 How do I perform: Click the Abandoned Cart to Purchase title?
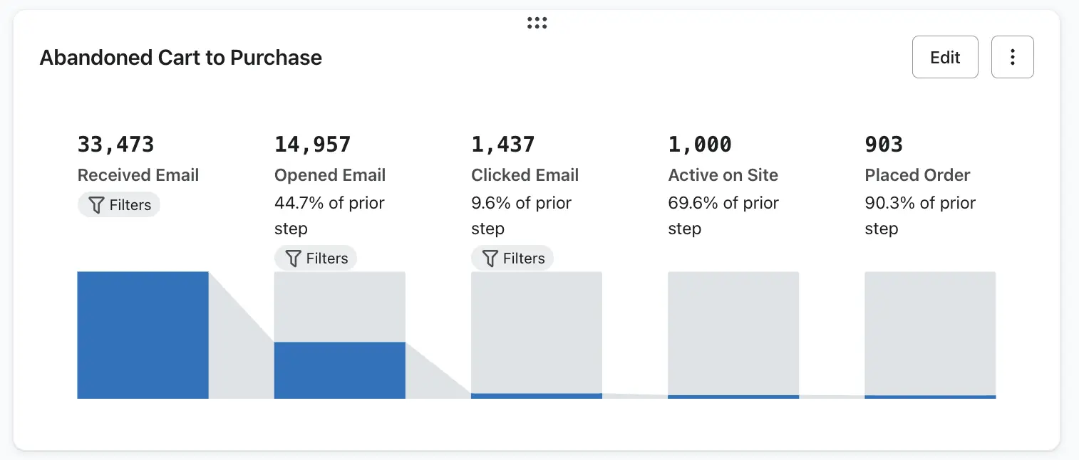point(181,58)
